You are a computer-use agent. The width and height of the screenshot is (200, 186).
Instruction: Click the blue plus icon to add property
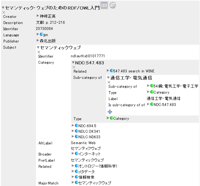[110, 112]
